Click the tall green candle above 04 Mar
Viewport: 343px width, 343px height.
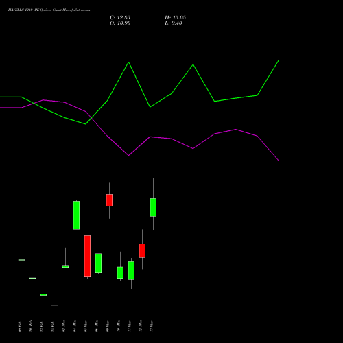coord(76,215)
